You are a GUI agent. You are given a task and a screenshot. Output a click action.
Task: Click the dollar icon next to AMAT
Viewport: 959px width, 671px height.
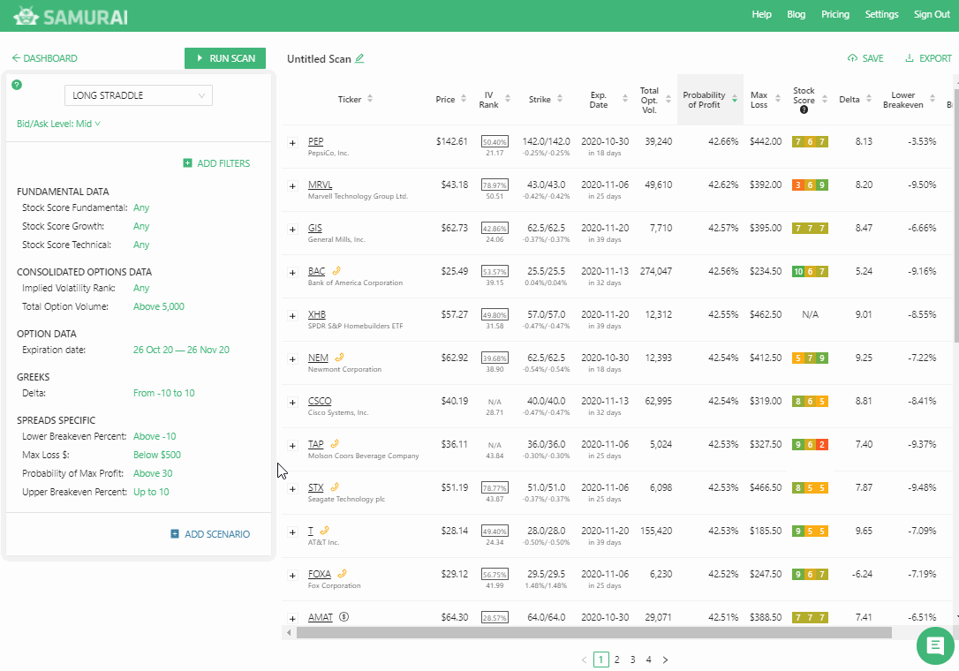[344, 617]
